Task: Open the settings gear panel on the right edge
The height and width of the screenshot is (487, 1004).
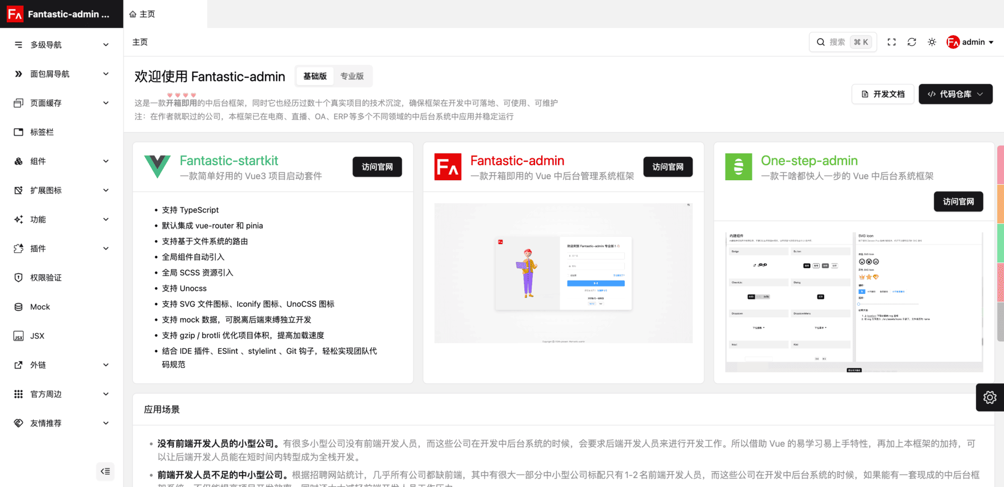Action: [989, 397]
